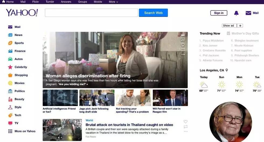Click trending topic Shingles treatment
Screen dimensions: 264x142
[x=246, y=41]
